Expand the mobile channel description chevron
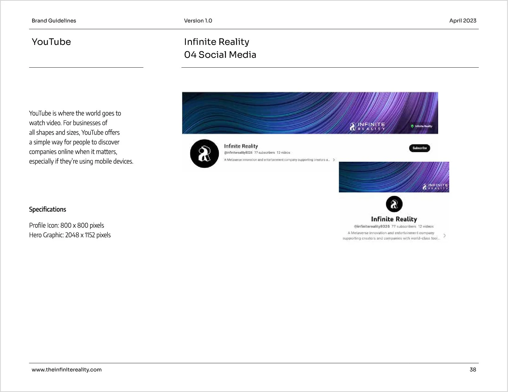 pyautogui.click(x=444, y=236)
